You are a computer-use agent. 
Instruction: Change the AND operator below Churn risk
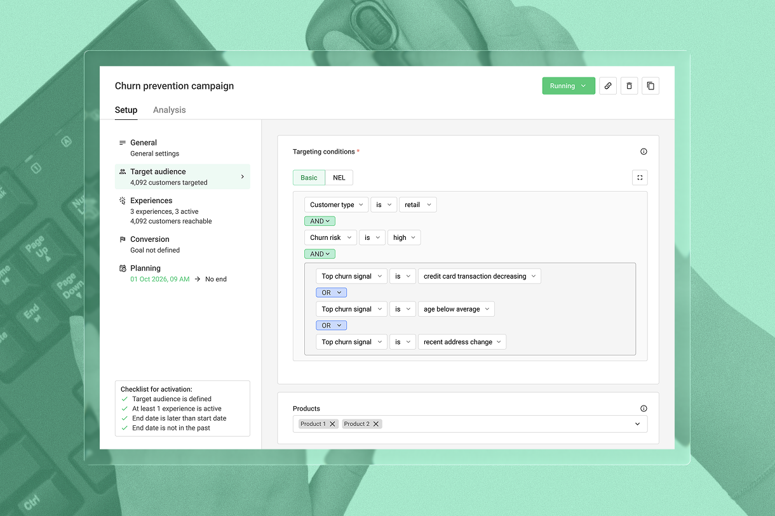pyautogui.click(x=320, y=254)
